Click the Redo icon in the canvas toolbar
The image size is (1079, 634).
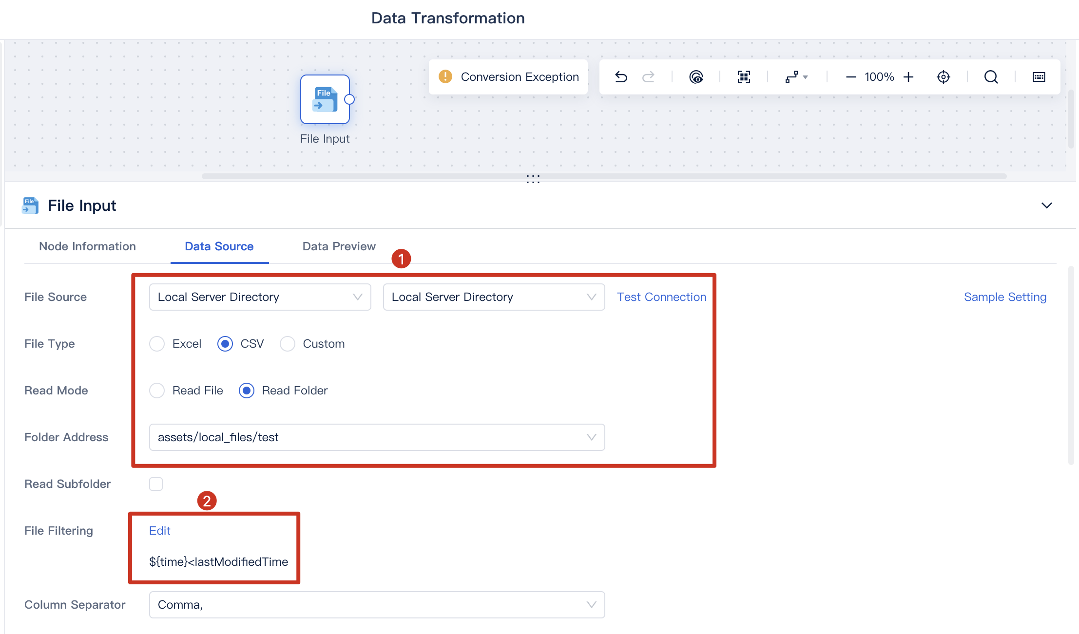point(649,76)
